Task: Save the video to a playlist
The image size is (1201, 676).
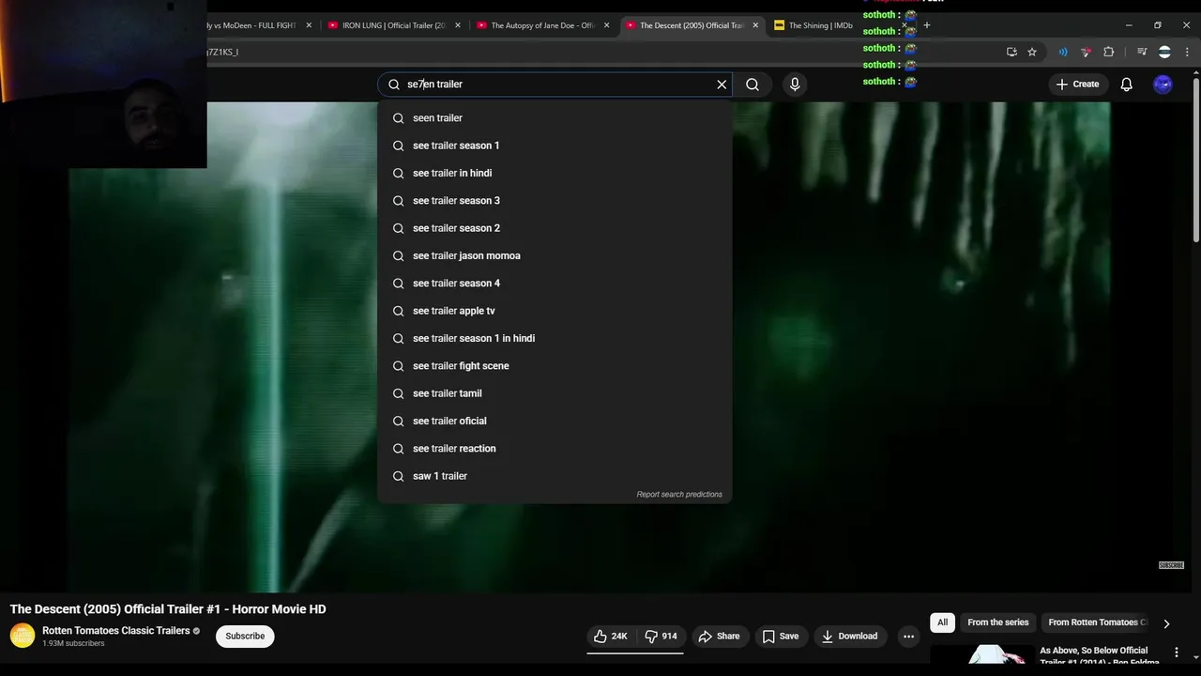Action: pyautogui.click(x=781, y=636)
